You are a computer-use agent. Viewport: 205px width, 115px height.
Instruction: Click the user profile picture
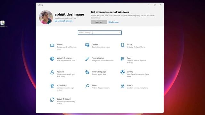pos(46,17)
